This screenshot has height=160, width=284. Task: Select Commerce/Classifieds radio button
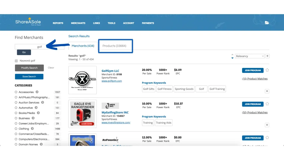tap(16, 134)
